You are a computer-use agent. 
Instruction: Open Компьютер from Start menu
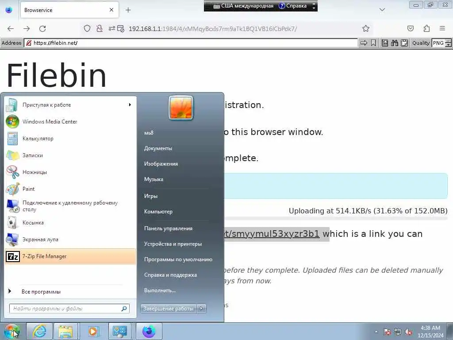tap(158, 212)
